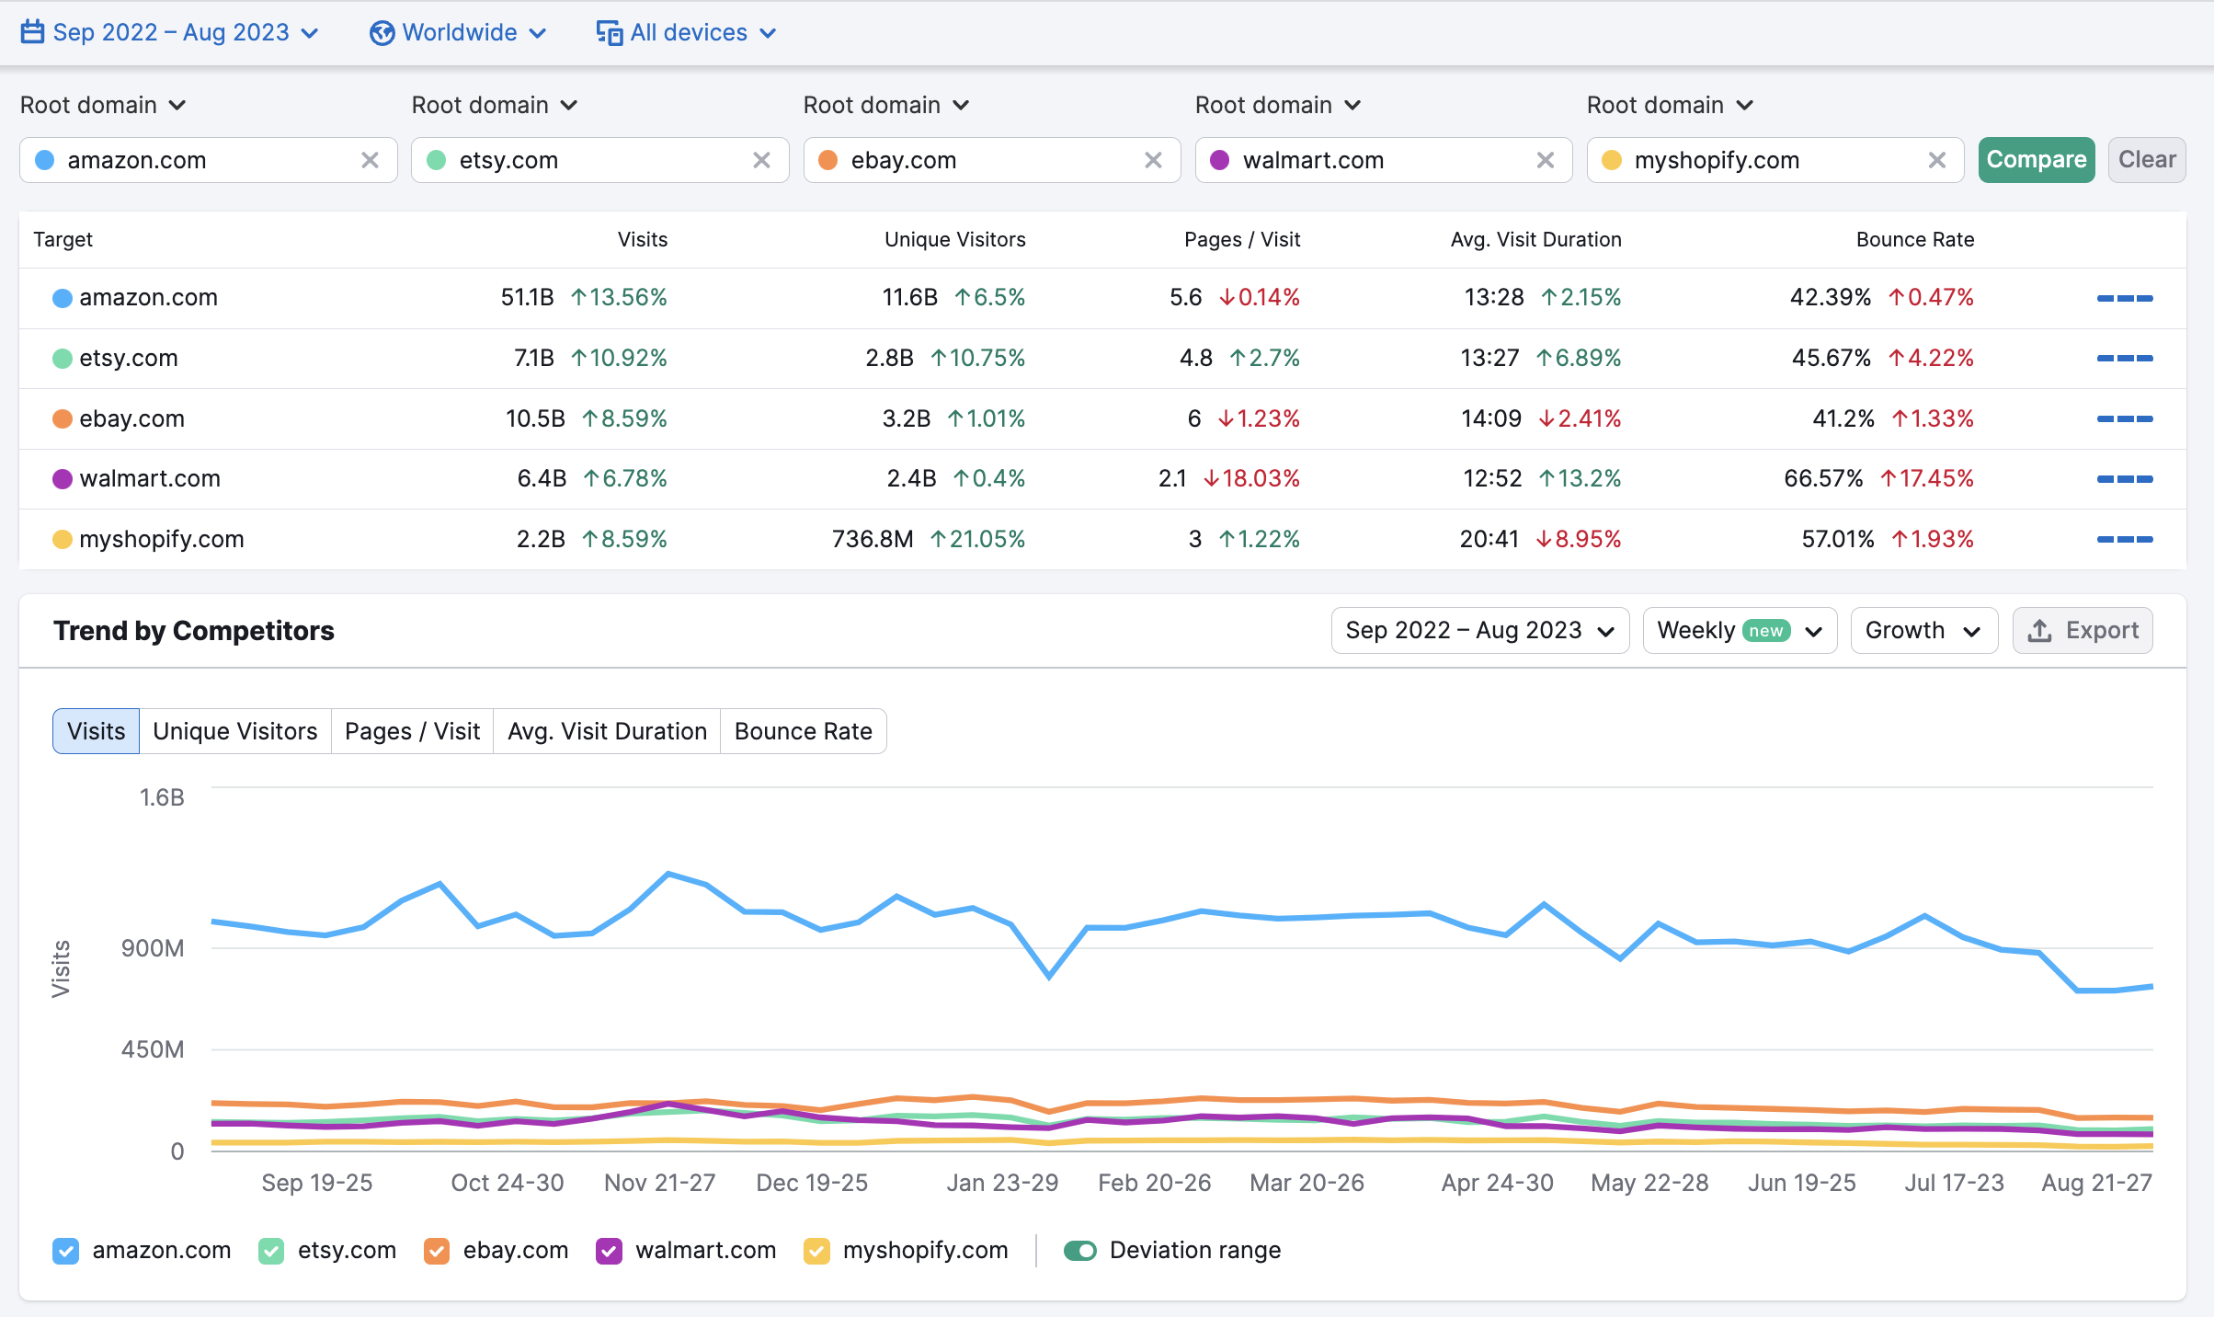
Task: Uncheck amazon.com in the chart legend
Action: [65, 1251]
